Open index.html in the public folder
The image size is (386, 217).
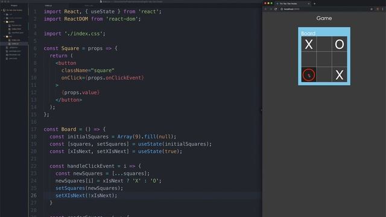(x=16, y=29)
